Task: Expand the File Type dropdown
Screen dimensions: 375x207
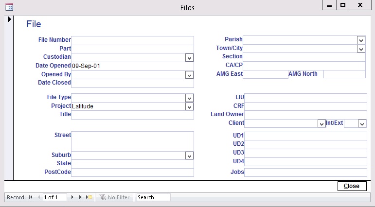Action: [189, 98]
